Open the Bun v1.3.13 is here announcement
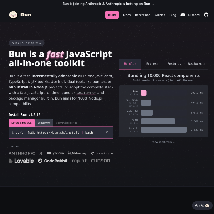Image resolution: width=214 pixels, height=214 pixels. tap(26, 43)
